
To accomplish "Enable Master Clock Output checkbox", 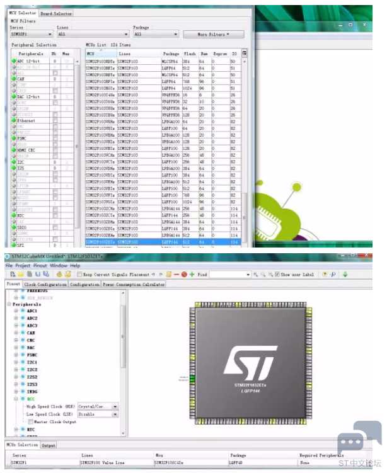I will tap(30, 421).
